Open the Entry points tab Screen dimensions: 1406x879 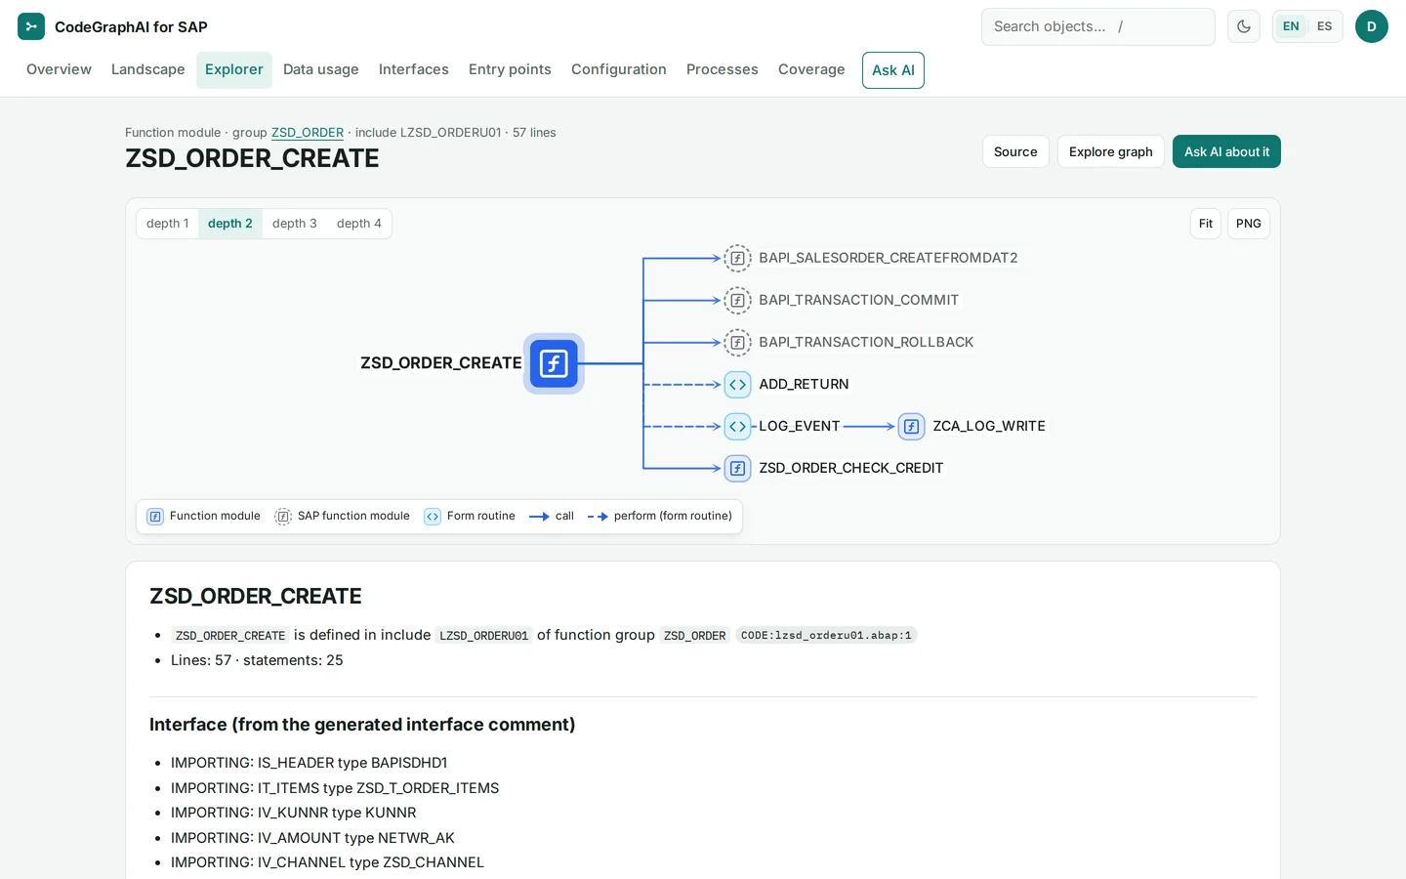510,69
